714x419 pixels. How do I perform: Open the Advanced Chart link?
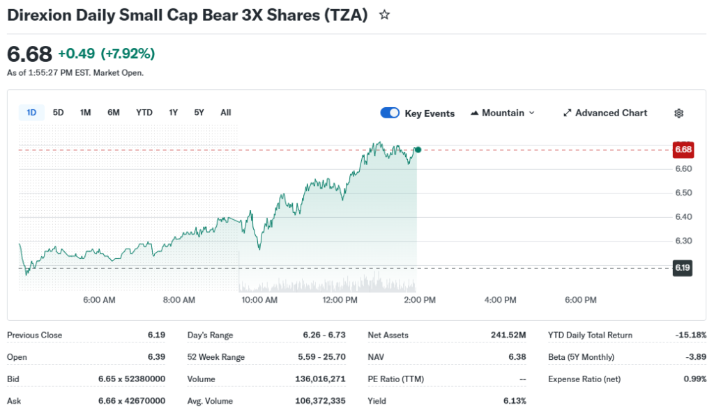[611, 113]
